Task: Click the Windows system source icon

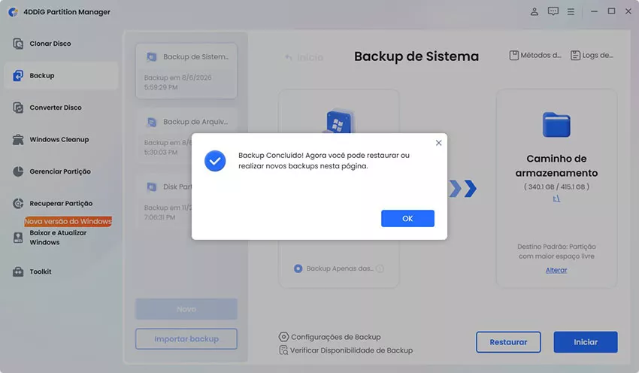Action: [338, 121]
